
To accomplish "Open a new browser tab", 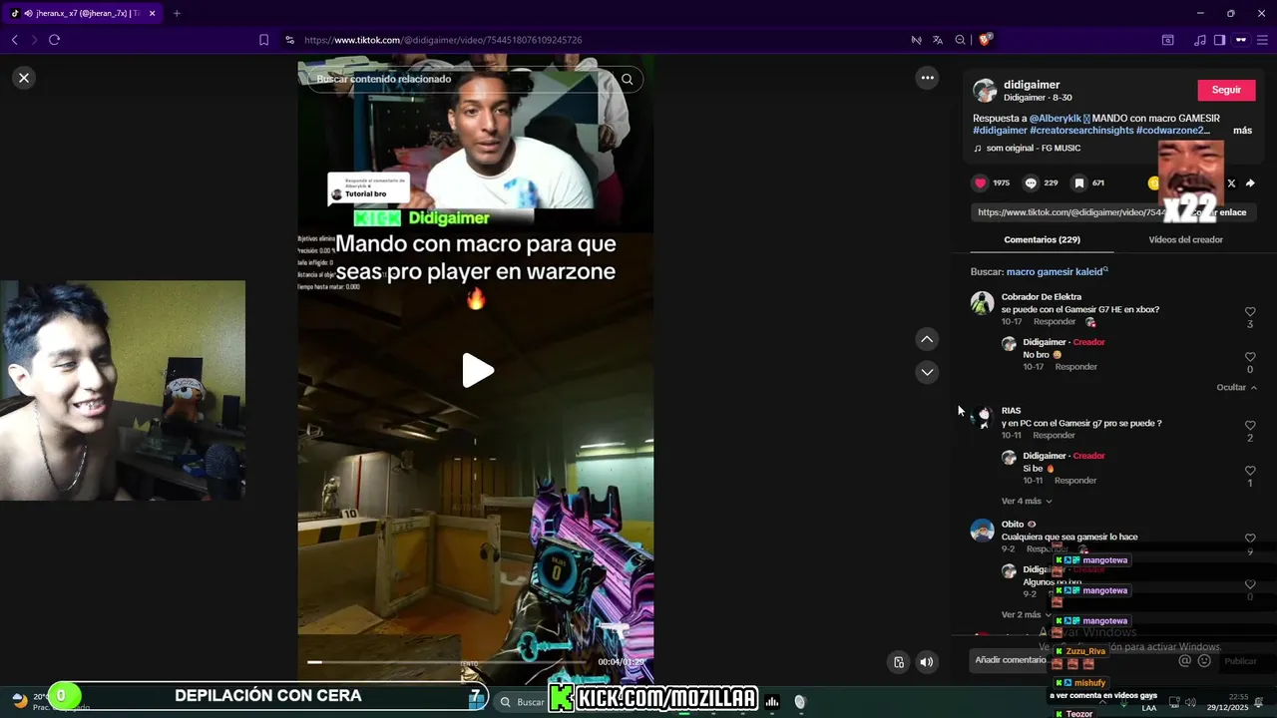I will click(x=177, y=13).
